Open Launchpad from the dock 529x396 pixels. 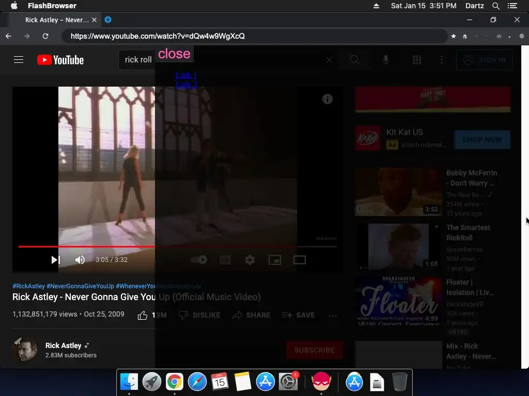(151, 382)
